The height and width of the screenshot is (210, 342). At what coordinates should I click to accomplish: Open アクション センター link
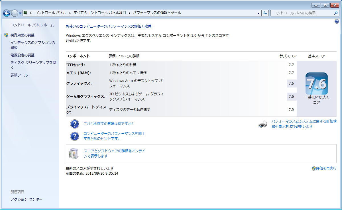pos(27,199)
